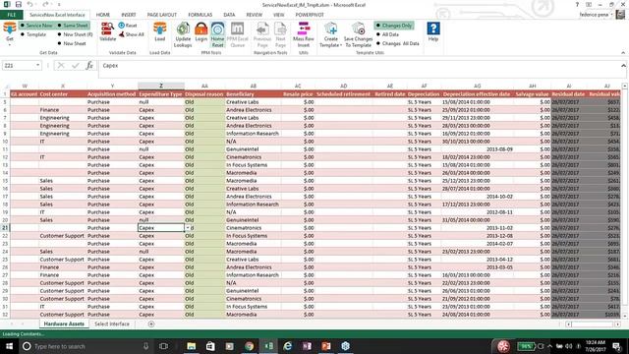Select the New Sheet (R) option
This screenshot has width=629, height=354.
tap(75, 34)
